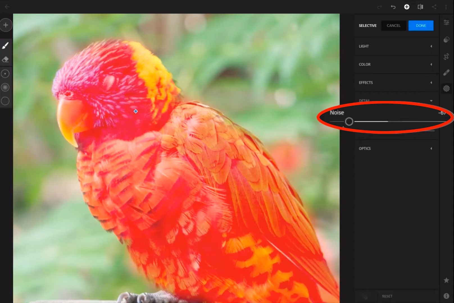This screenshot has height=303, width=454.
Task: Choose the brush feather circle control
Action: tap(5, 87)
